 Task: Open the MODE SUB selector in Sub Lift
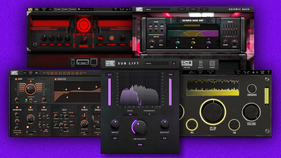point(130,114)
